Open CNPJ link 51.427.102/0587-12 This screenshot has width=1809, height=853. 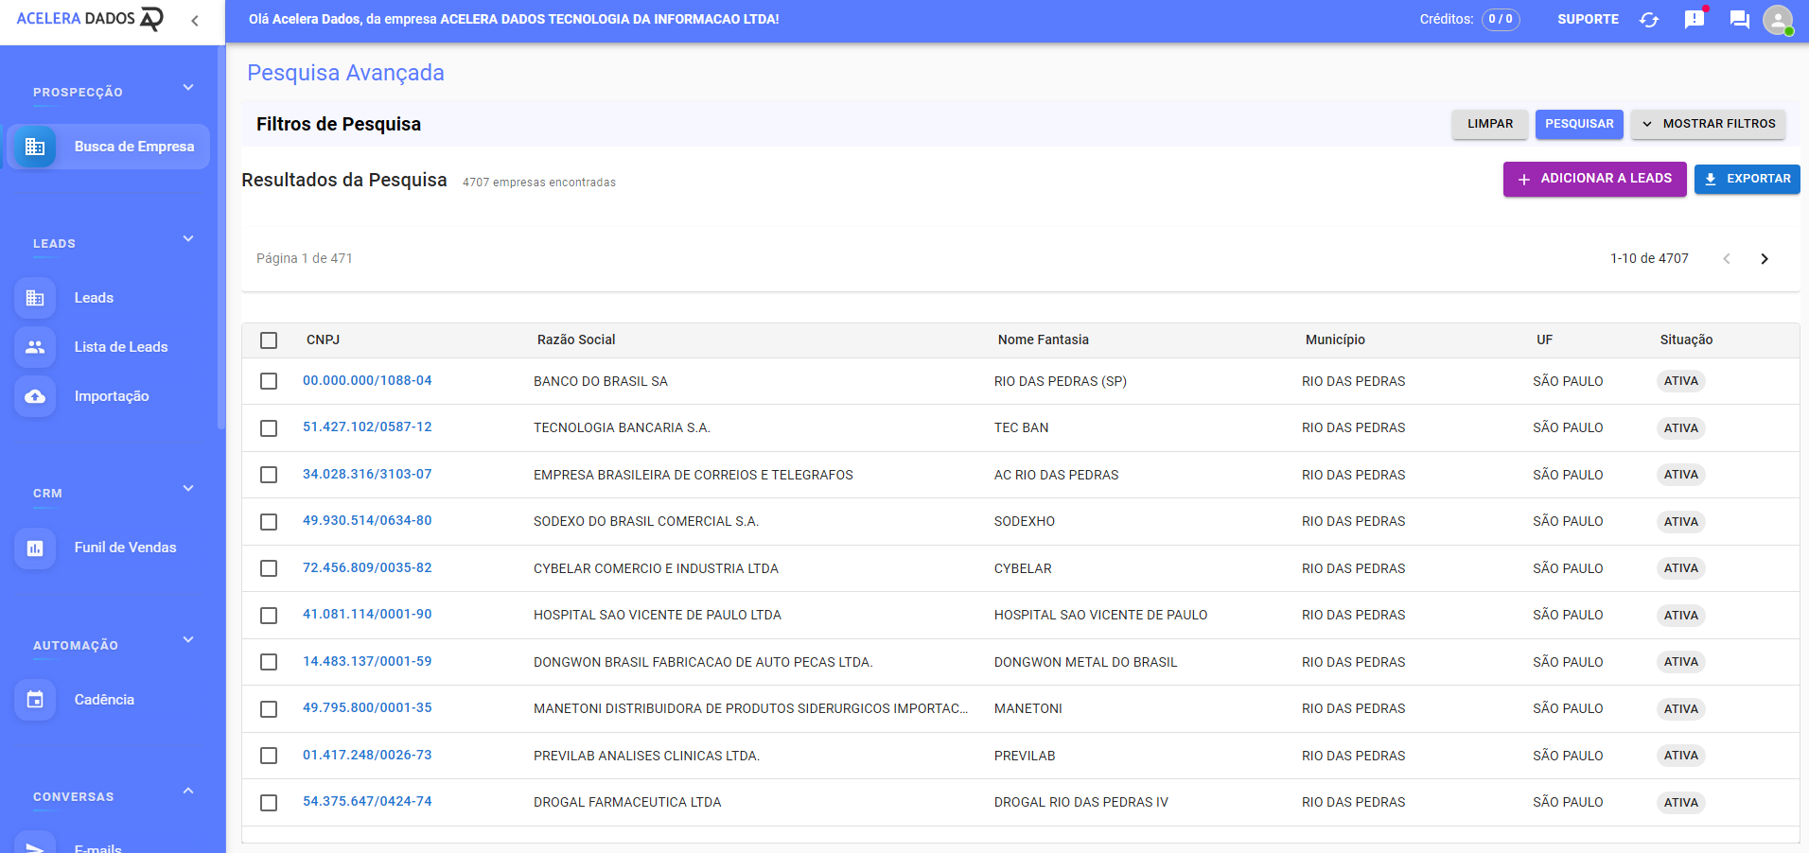click(367, 427)
